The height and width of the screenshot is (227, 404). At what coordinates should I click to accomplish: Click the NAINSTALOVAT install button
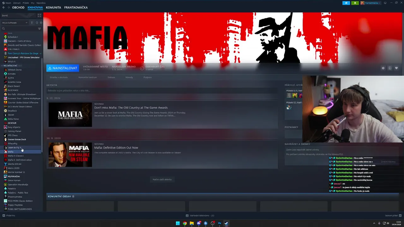pyautogui.click(x=62, y=68)
